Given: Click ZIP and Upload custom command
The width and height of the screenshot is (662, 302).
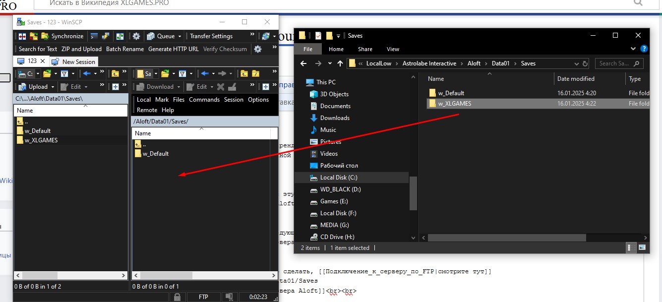Looking at the screenshot, I should 81,49.
